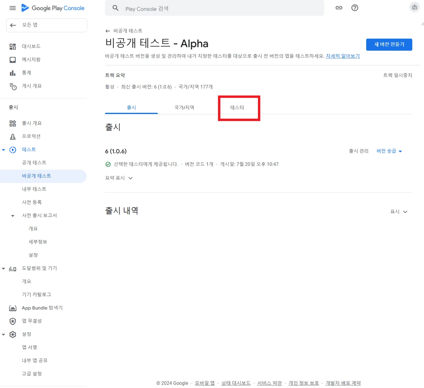424x388 pixels.
Task: Click the back arrow in 모든 앱 button
Action: pyautogui.click(x=13, y=25)
